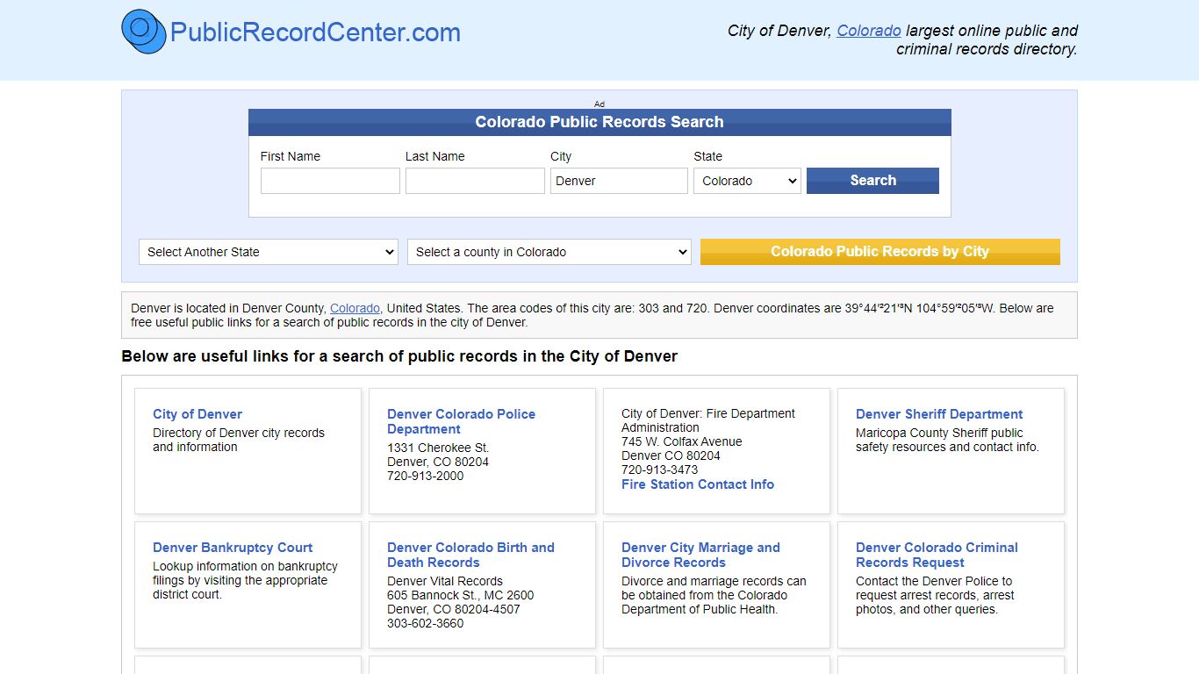Click vital records phone 303-602-3660
The image size is (1199, 674).
point(426,623)
